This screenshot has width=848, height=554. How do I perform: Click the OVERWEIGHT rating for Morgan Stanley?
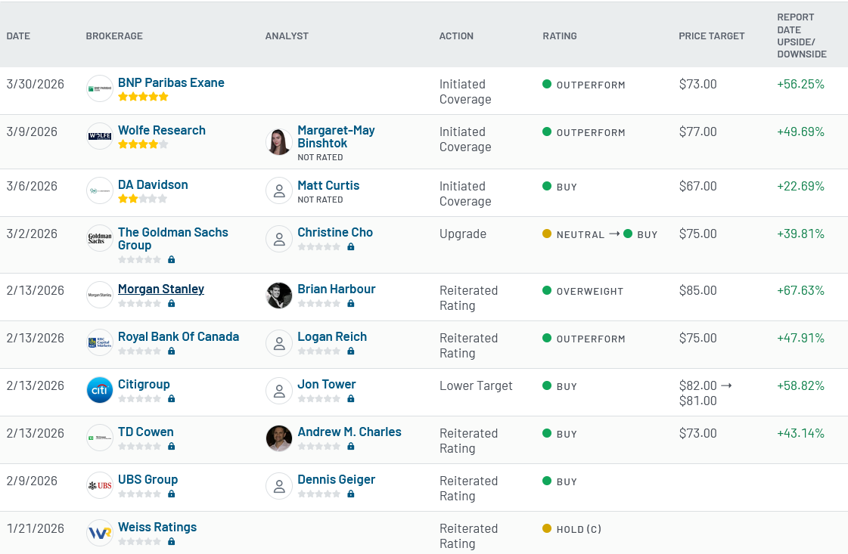583,291
